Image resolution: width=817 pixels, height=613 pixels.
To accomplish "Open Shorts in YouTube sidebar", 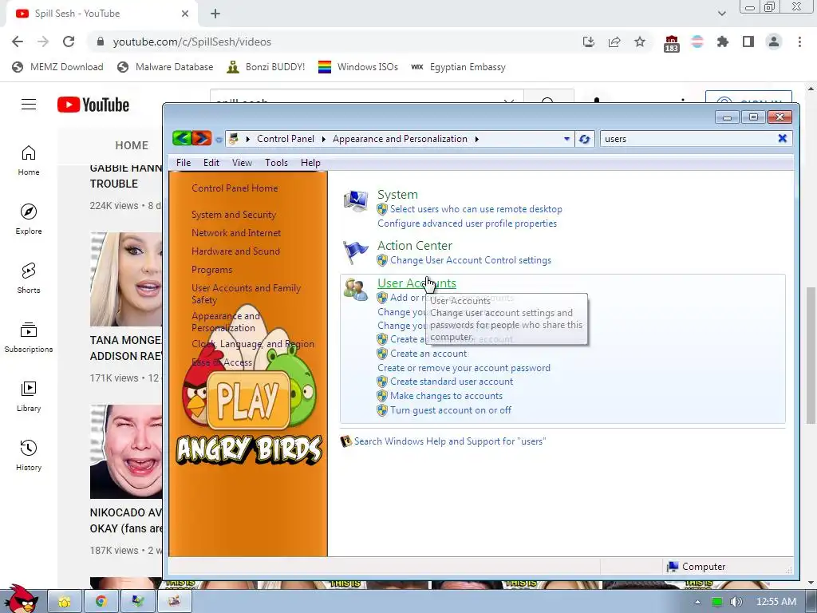I will click(29, 279).
